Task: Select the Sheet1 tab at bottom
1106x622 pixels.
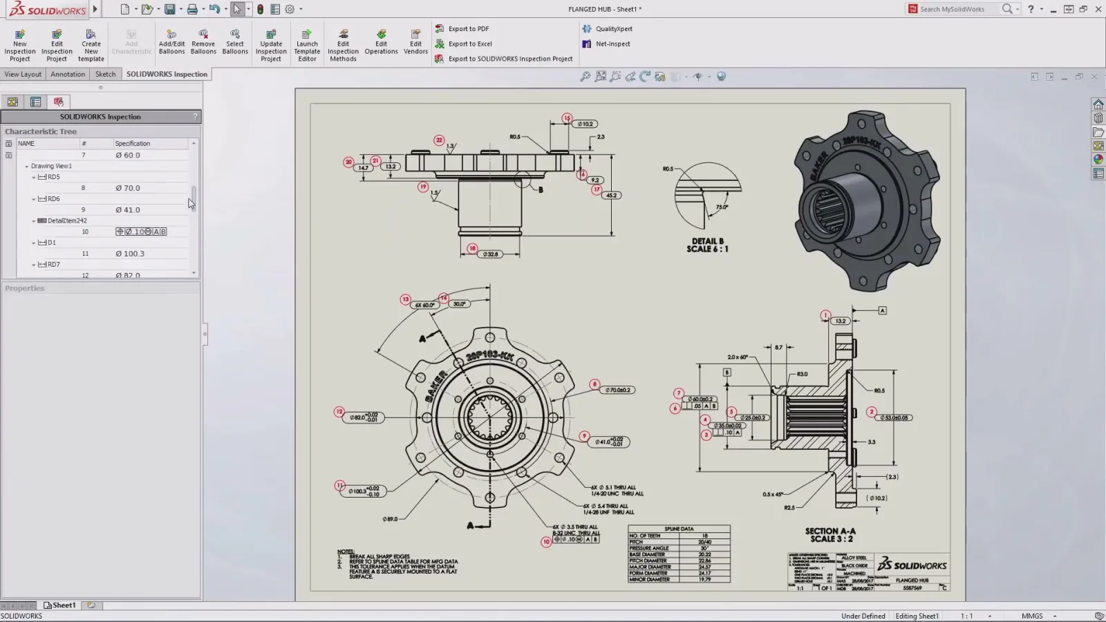Action: pos(60,605)
